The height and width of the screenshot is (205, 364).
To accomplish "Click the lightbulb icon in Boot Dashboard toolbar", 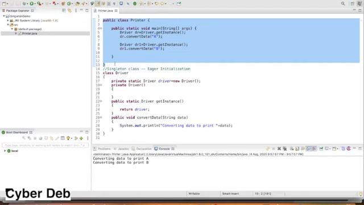I will 68,138.
